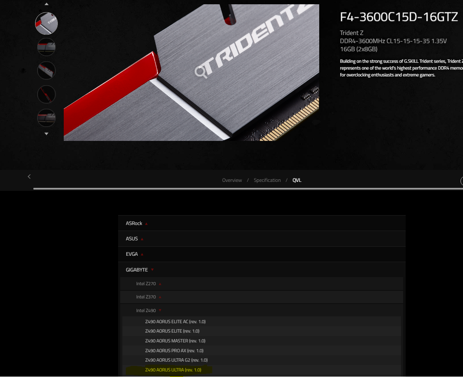This screenshot has height=377, width=463.
Task: Click the DDR4-3600MHz CL15-15-15-35 spec line
Action: point(393,41)
